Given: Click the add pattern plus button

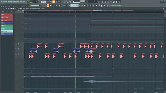Looking at the screenshot, I should click(x=79, y=5).
